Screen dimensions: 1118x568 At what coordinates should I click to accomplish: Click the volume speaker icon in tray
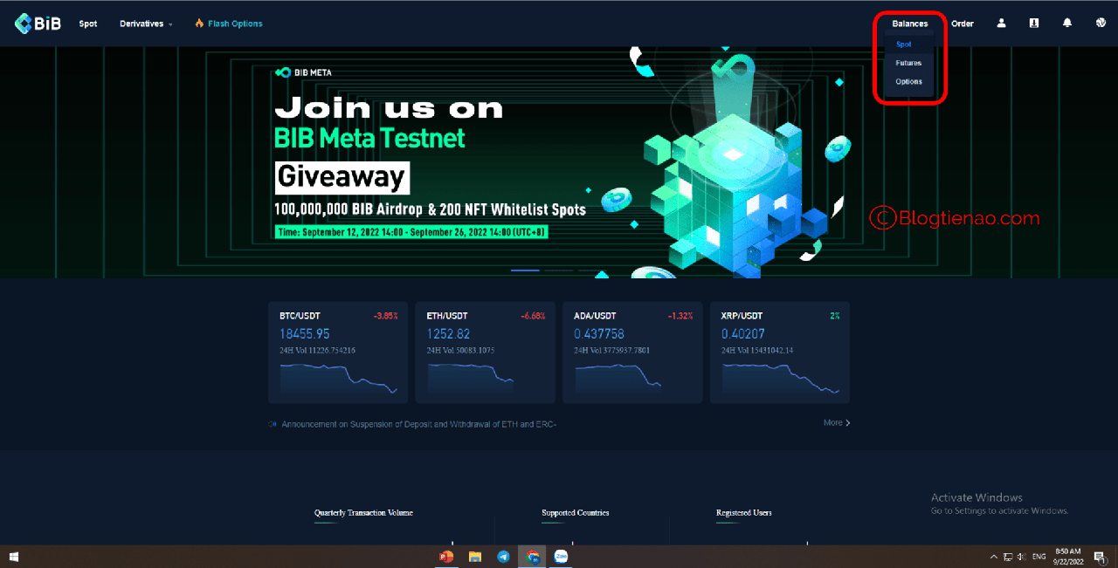tap(1022, 557)
